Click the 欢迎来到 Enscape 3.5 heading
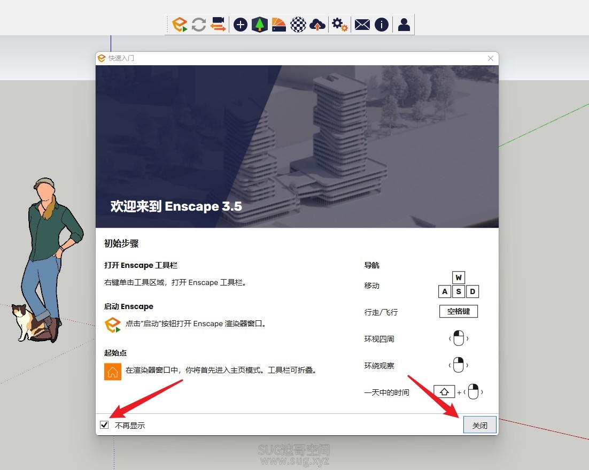This screenshot has width=589, height=470. click(x=176, y=206)
